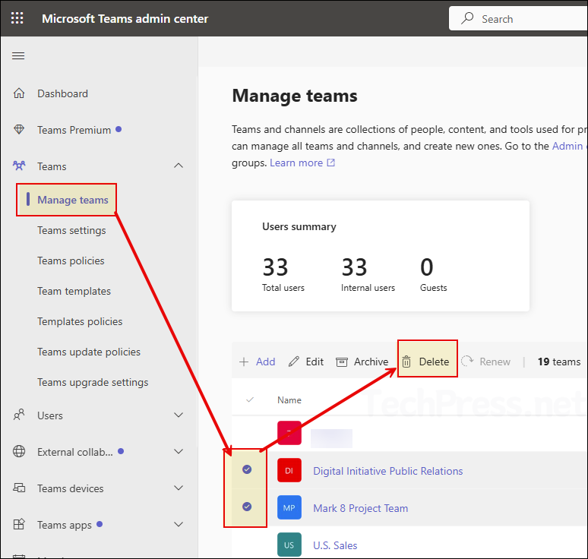Click the 19 teams count text
Viewport: 588px width, 559px height.
click(x=558, y=362)
